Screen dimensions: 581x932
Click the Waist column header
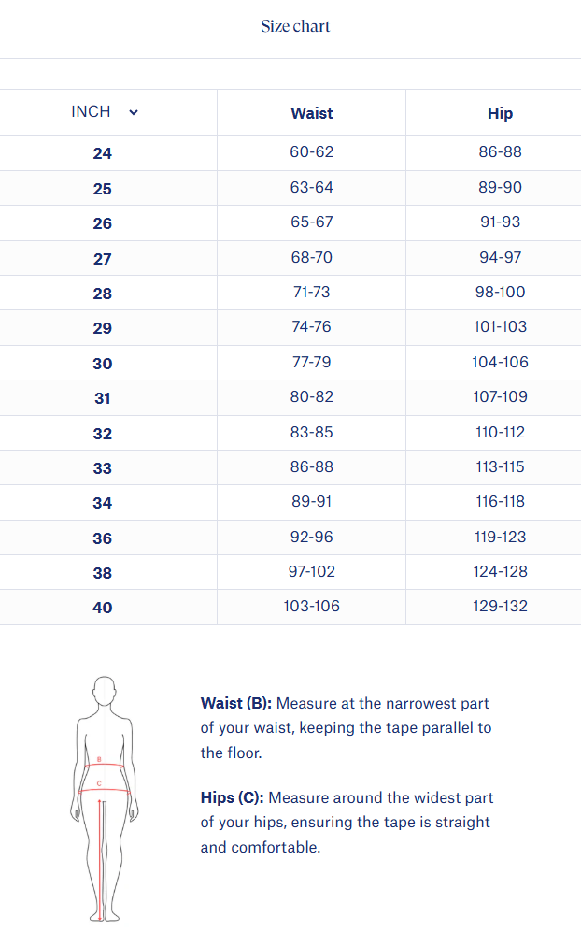(311, 113)
